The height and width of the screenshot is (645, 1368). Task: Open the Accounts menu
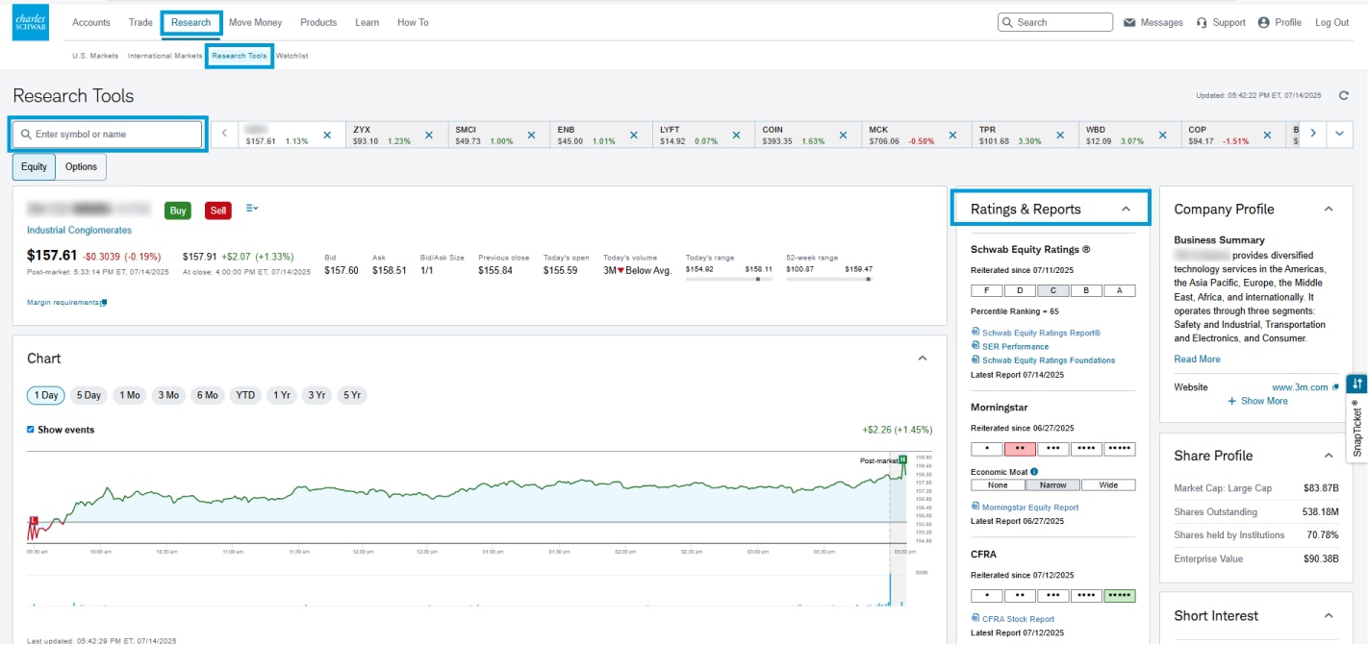(x=91, y=22)
